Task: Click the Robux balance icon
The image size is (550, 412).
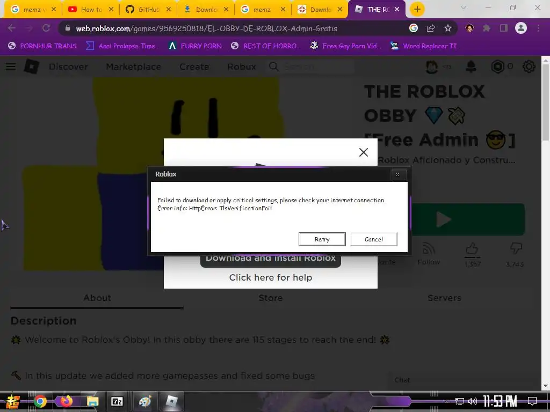Action: click(x=497, y=66)
